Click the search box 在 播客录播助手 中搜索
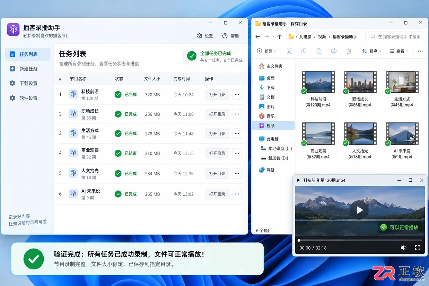 pos(396,36)
